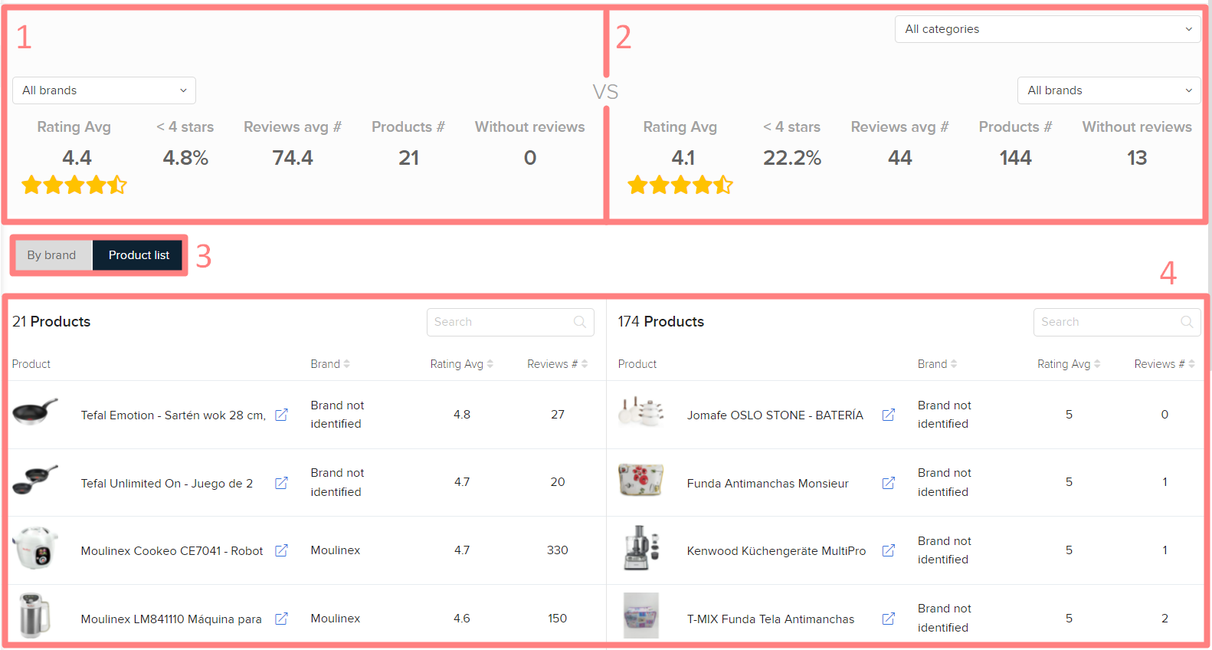The width and height of the screenshot is (1212, 650).
Task: Open external link for Jomafe OSLO STONE
Action: (888, 415)
